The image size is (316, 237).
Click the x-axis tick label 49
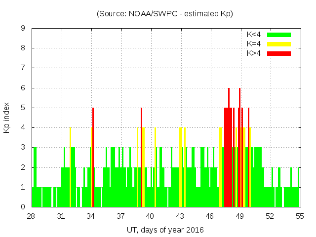pyautogui.click(x=240, y=216)
